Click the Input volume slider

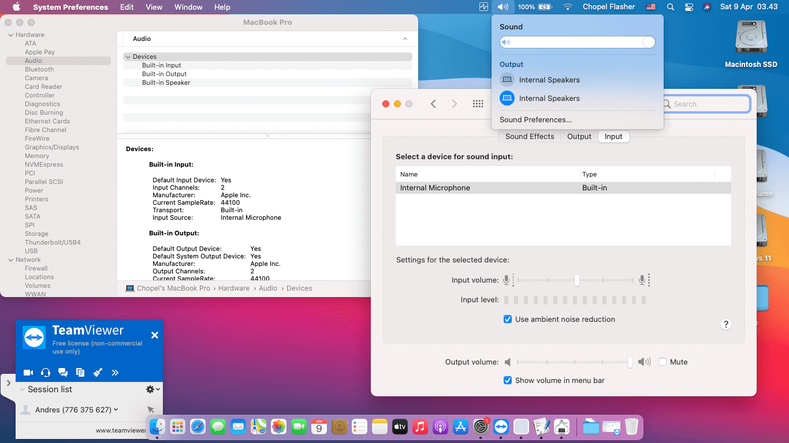pos(576,280)
